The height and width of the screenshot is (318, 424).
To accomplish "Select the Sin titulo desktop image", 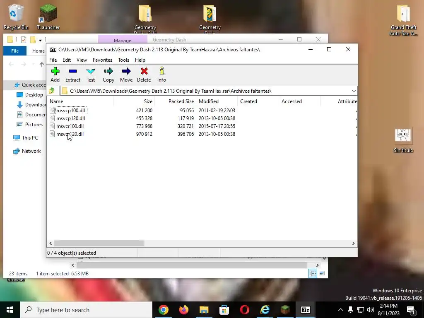I will [x=403, y=141].
